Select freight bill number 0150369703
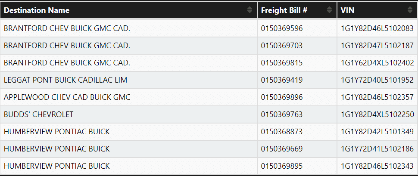Viewport: 418px width, 176px height. pos(282,46)
